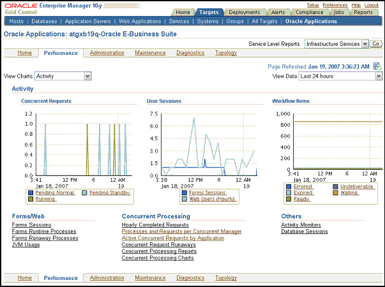The height and width of the screenshot is (287, 385).
Task: Open the Alerts tab
Action: click(278, 12)
